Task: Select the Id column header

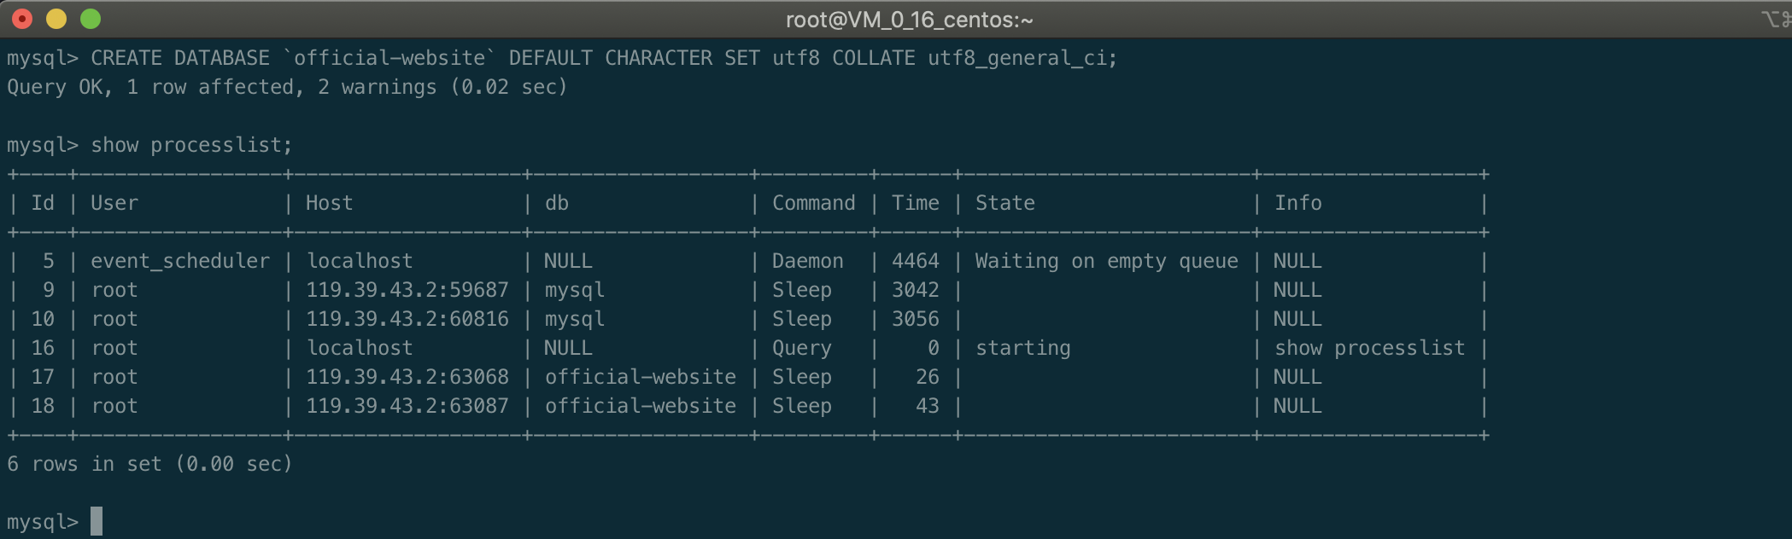Action: click(41, 202)
